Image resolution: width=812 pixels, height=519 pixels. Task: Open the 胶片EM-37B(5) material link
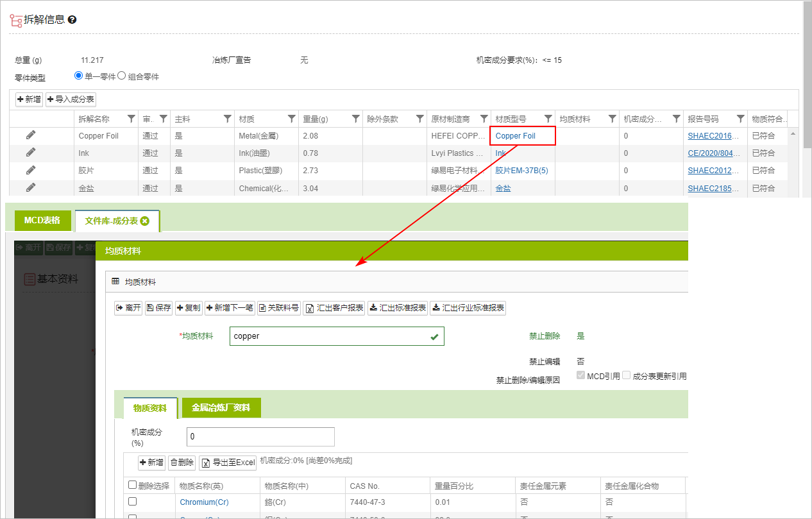[521, 171]
